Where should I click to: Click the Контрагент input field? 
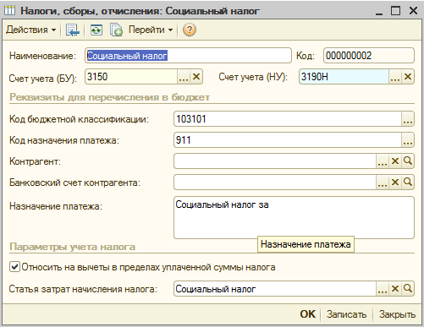tap(275, 161)
